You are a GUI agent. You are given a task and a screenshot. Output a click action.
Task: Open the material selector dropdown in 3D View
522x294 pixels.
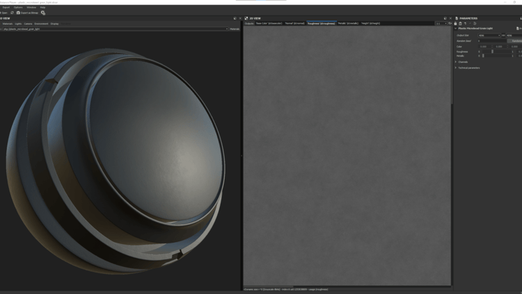(x=114, y=29)
